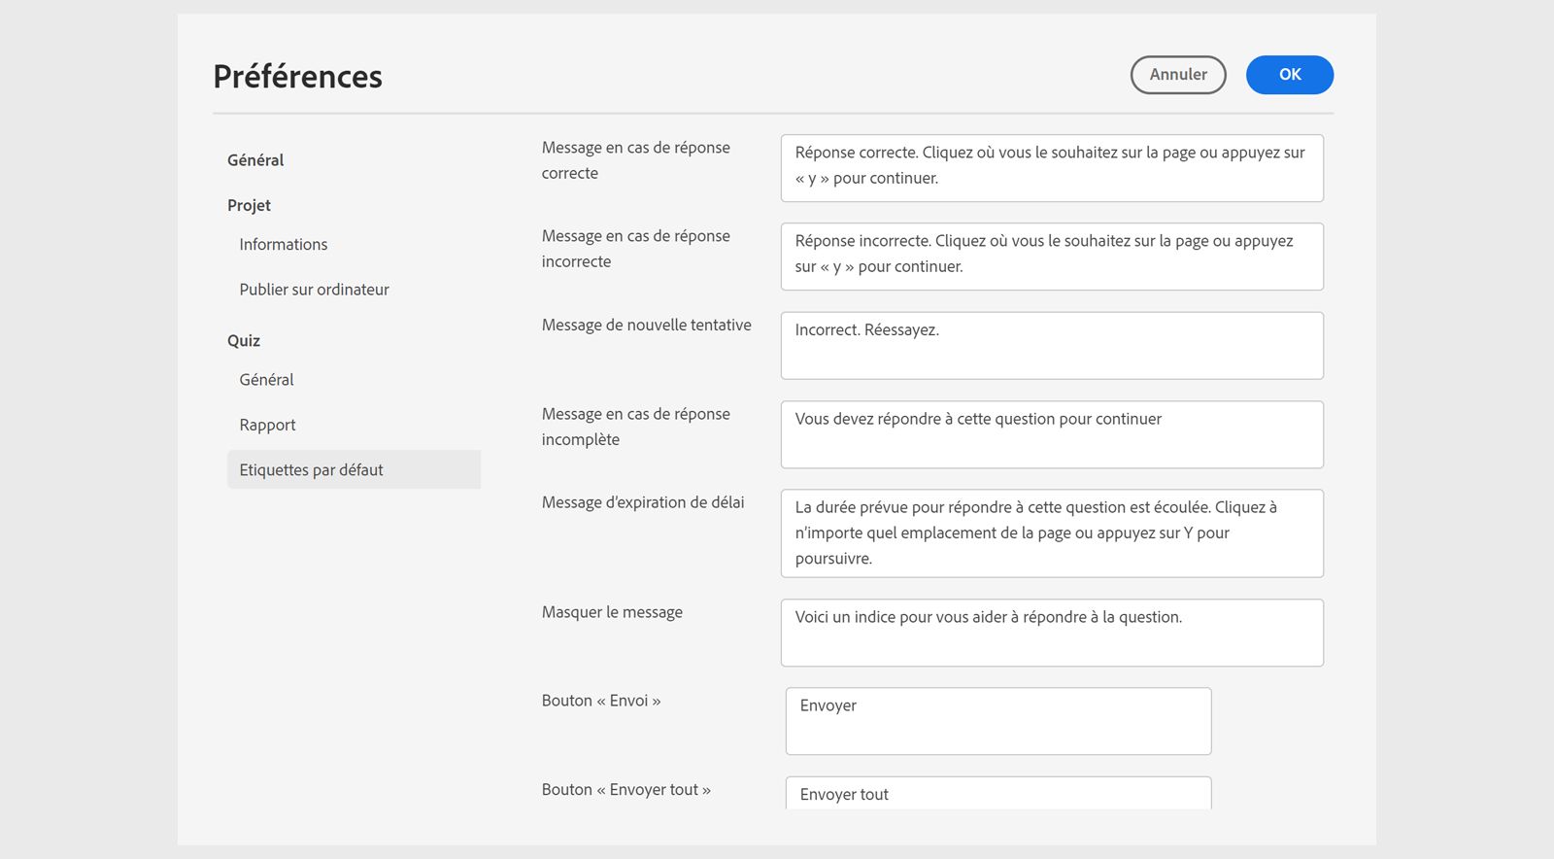The height and width of the screenshot is (859, 1554).
Task: Edit the hint message "Voici un indice" field
Action: click(x=1051, y=633)
